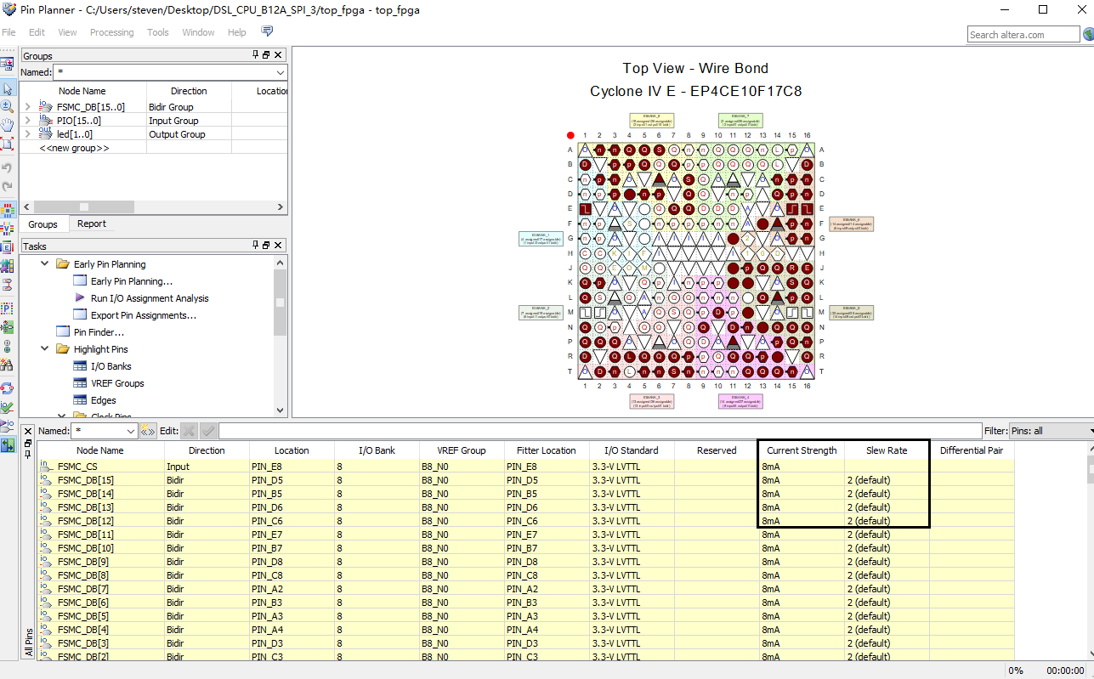The image size is (1094, 679).
Task: Open Export Pin Assignments task
Action: 142,315
